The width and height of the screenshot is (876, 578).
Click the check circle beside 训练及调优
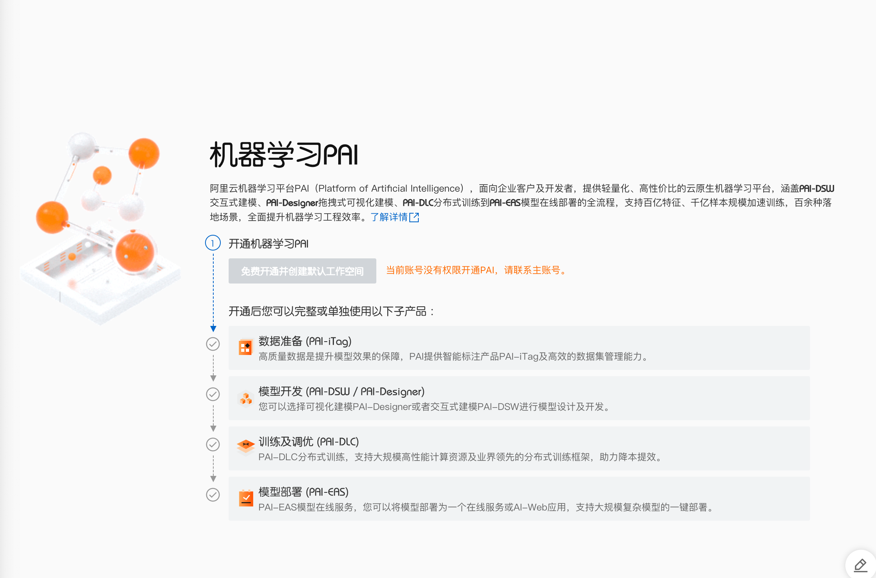coord(213,444)
